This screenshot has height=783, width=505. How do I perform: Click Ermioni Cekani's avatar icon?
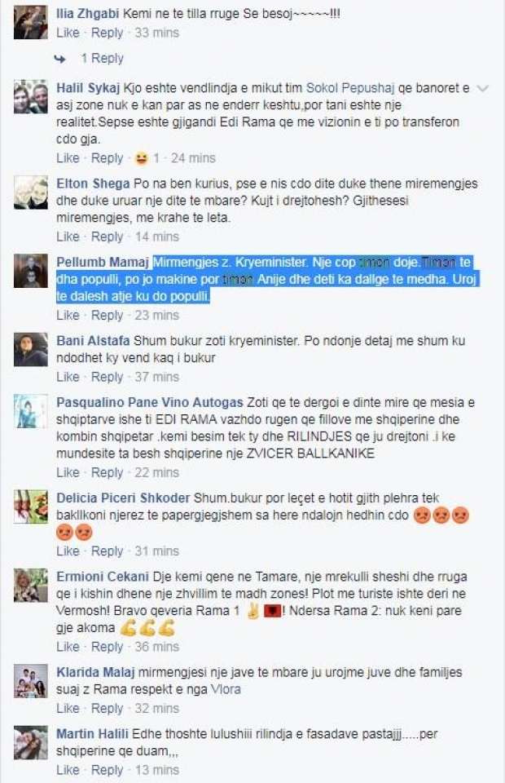pyautogui.click(x=31, y=586)
